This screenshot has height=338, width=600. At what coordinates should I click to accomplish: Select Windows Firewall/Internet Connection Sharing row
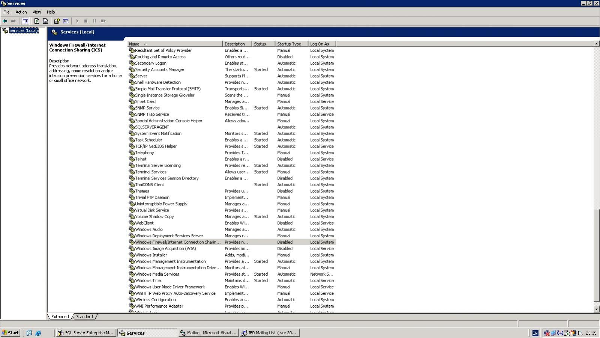pos(232,242)
